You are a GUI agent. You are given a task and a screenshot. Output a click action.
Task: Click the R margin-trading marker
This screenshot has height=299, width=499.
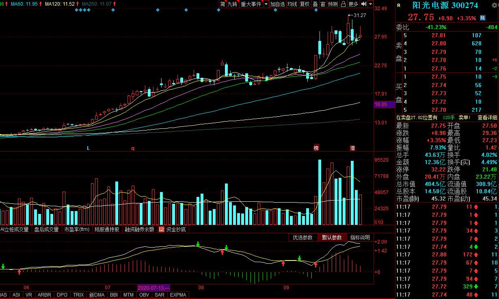click(399, 5)
